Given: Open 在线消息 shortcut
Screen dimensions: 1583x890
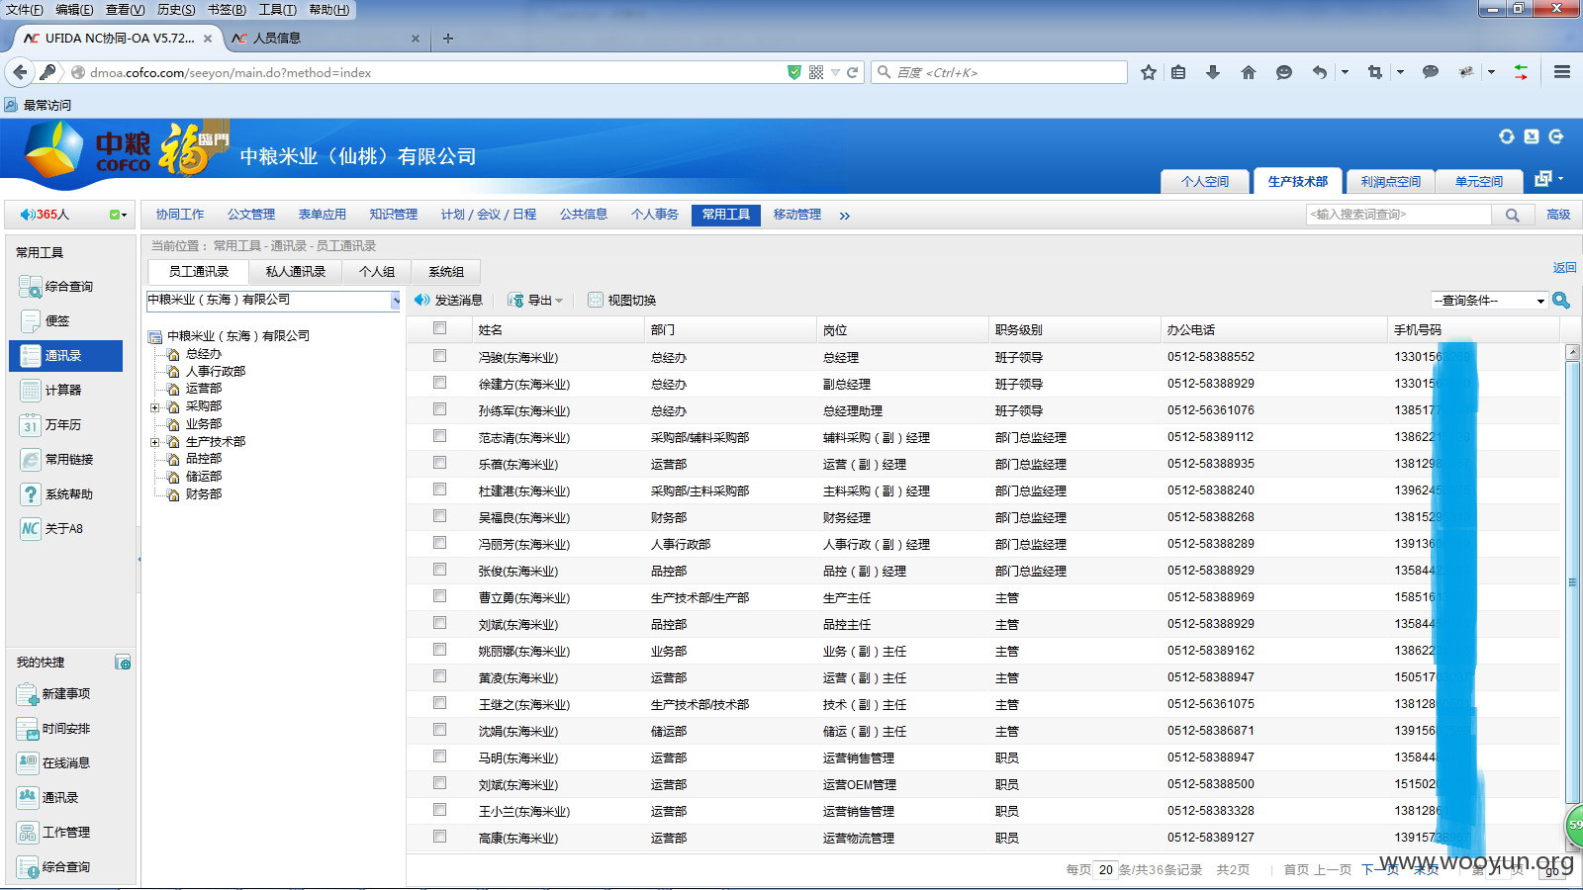Looking at the screenshot, I should tap(53, 763).
